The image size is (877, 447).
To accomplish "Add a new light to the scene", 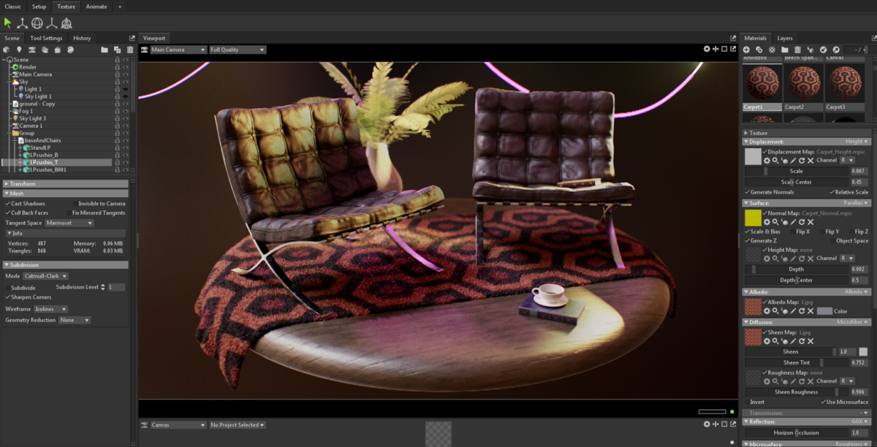I will [19, 50].
